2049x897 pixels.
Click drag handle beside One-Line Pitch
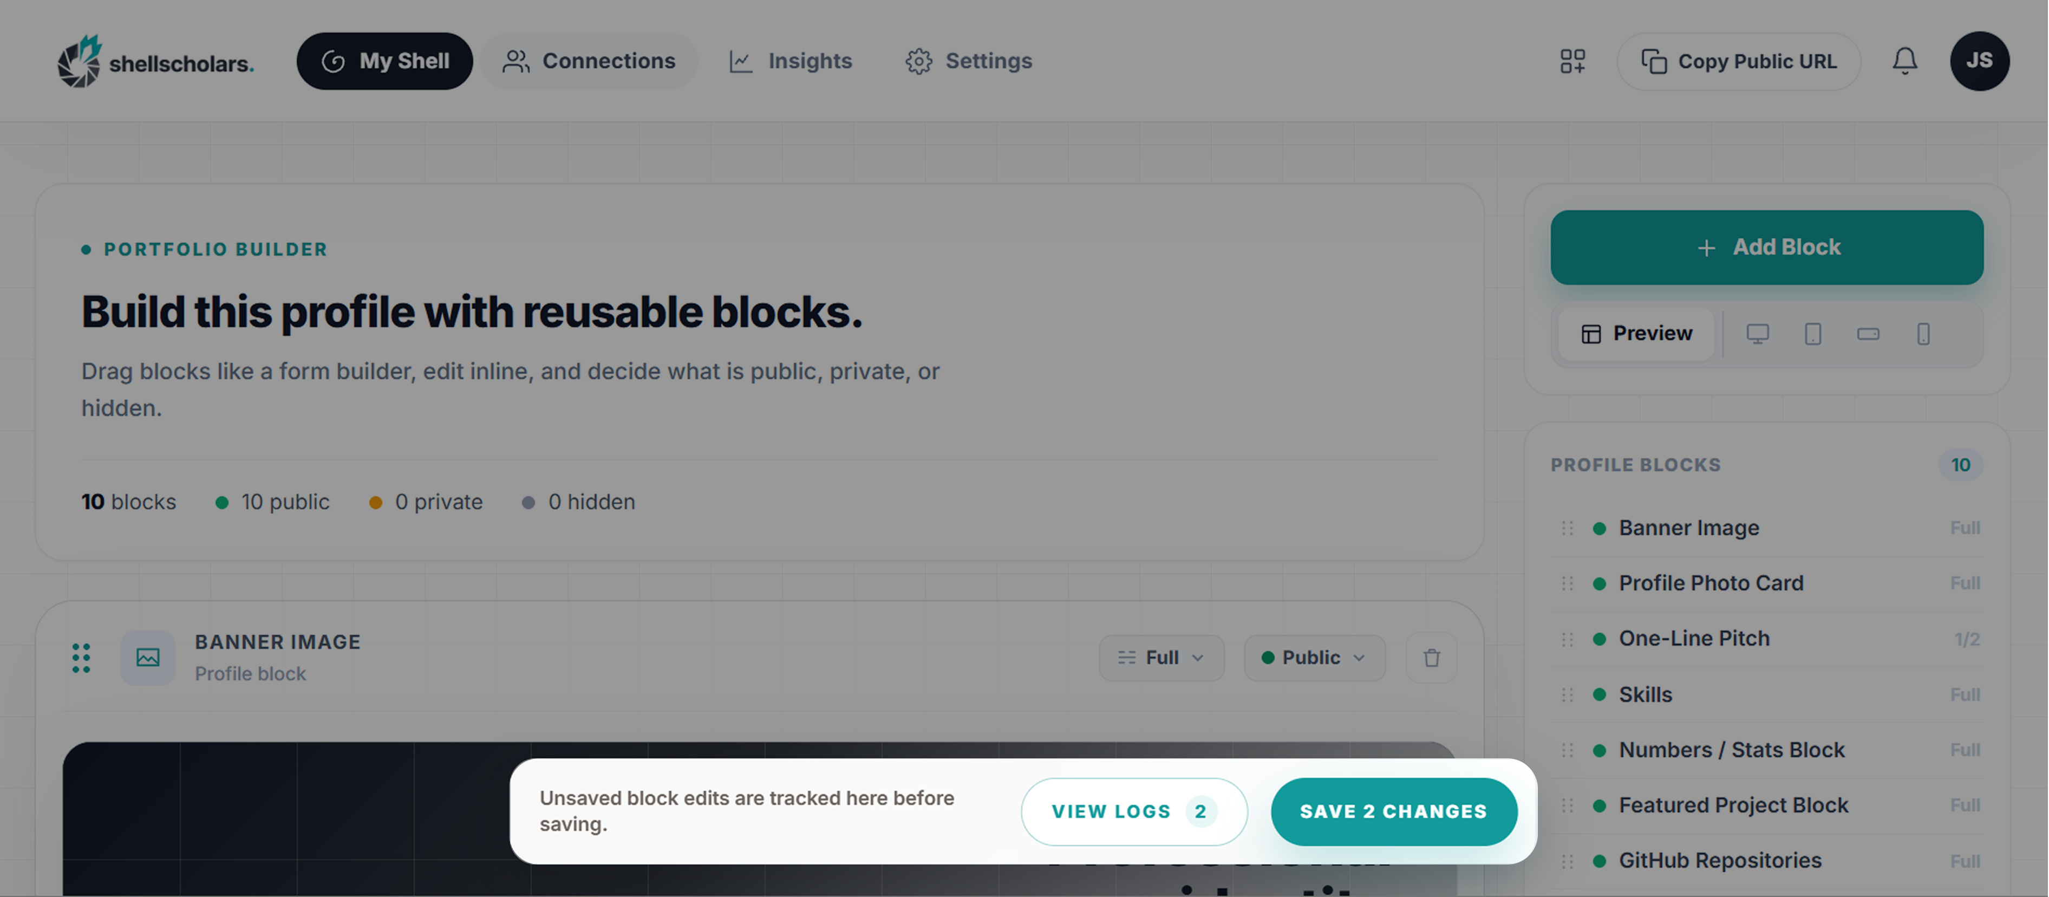click(x=1567, y=639)
